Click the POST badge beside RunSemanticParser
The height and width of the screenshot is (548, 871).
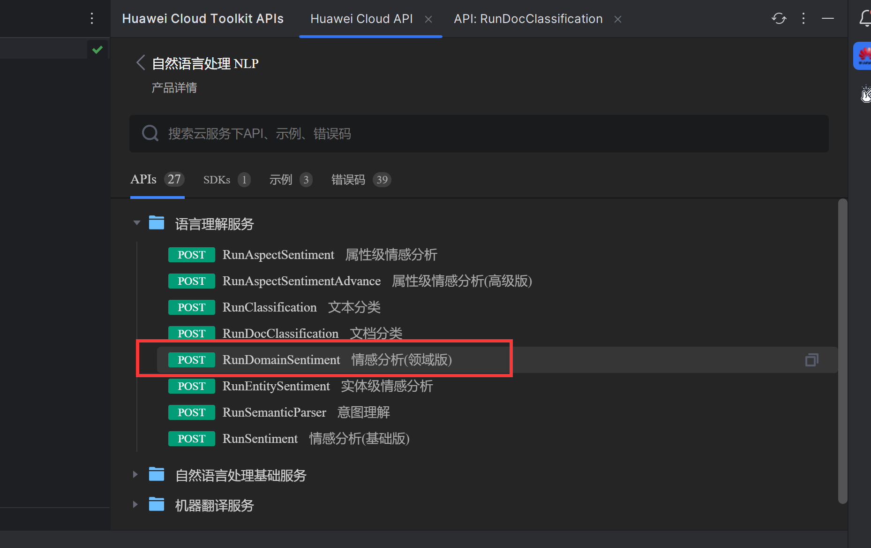(x=192, y=412)
